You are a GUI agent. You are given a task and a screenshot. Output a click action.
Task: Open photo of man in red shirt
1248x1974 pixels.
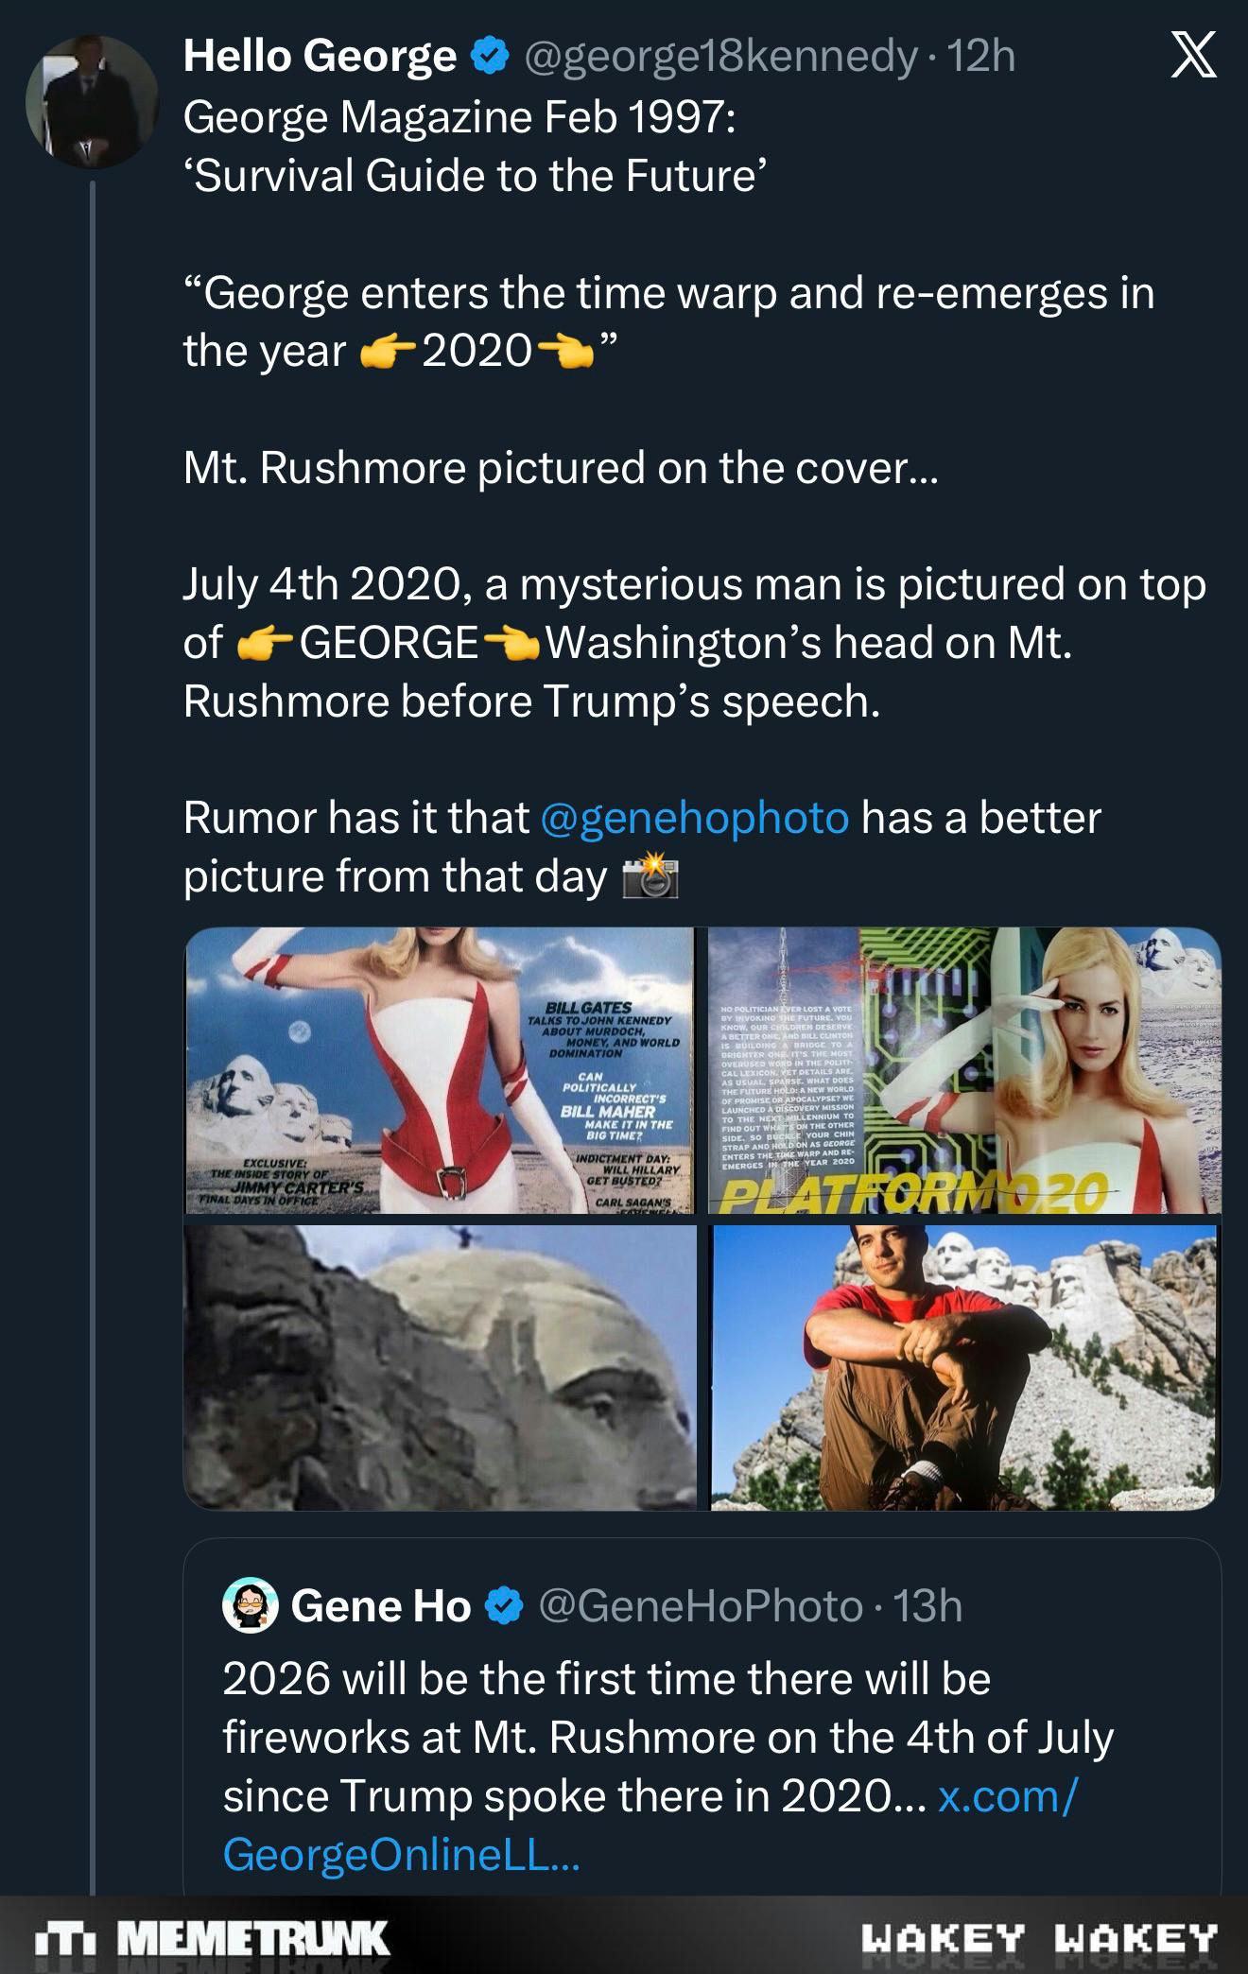tap(964, 1367)
